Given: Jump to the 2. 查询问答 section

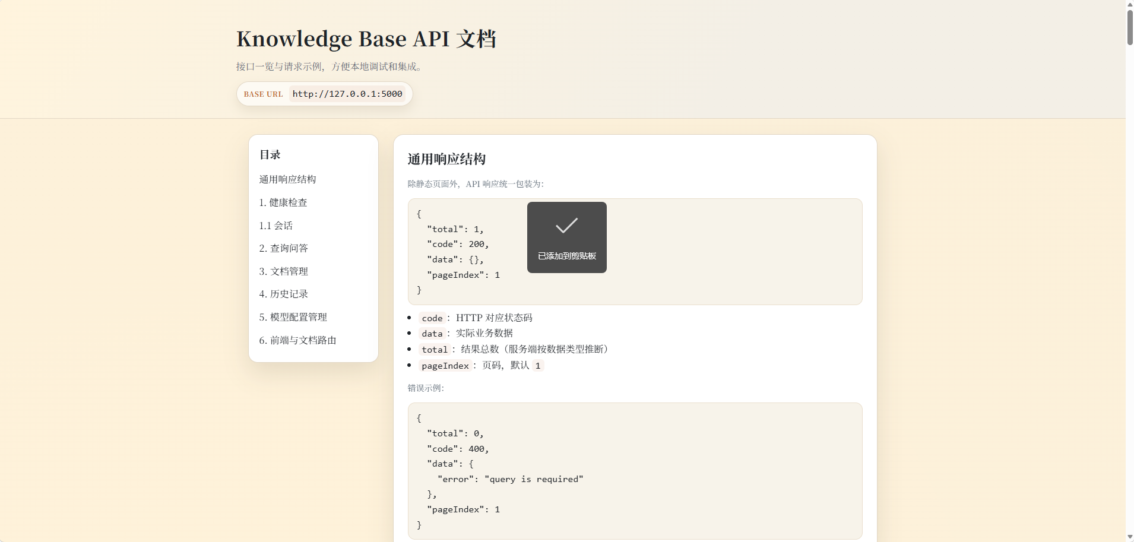Looking at the screenshot, I should (283, 248).
